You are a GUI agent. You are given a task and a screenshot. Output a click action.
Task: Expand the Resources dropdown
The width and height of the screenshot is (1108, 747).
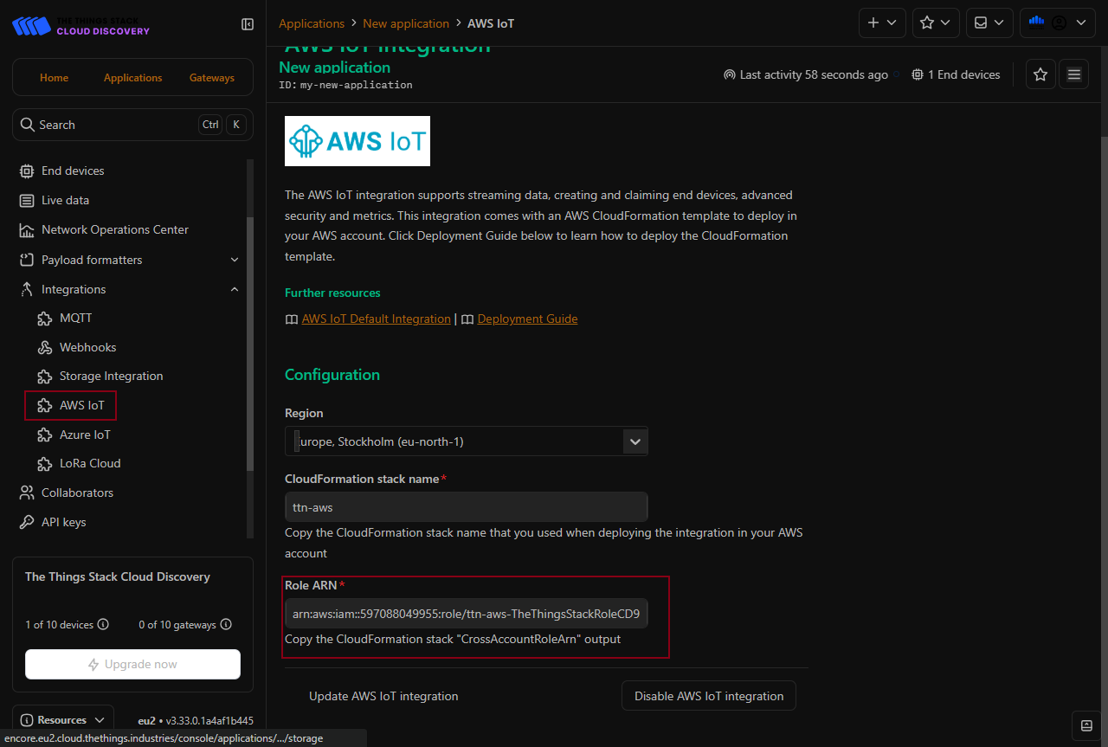click(62, 720)
